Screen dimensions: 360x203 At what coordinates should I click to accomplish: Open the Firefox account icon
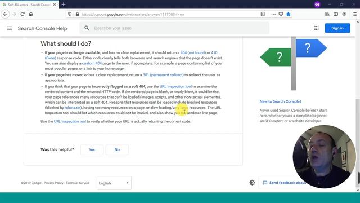coord(344,14)
